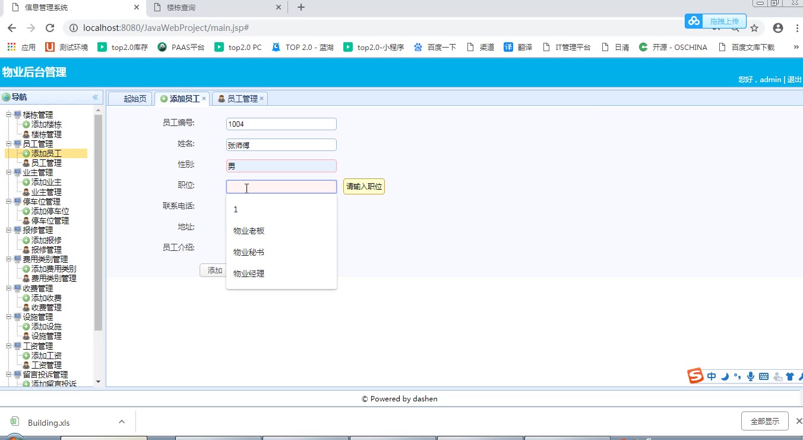This screenshot has height=440, width=803.
Task: Show more bookmarks chevron
Action: coord(796,47)
